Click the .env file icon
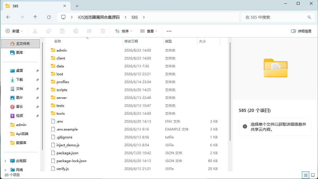 [53, 121]
